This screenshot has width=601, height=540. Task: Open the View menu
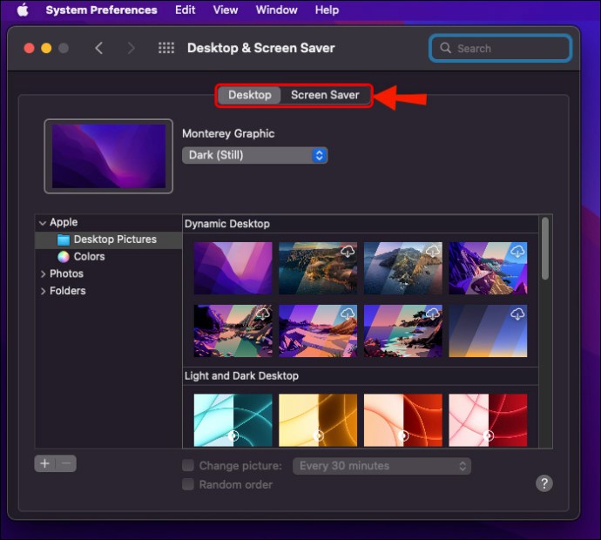(226, 10)
